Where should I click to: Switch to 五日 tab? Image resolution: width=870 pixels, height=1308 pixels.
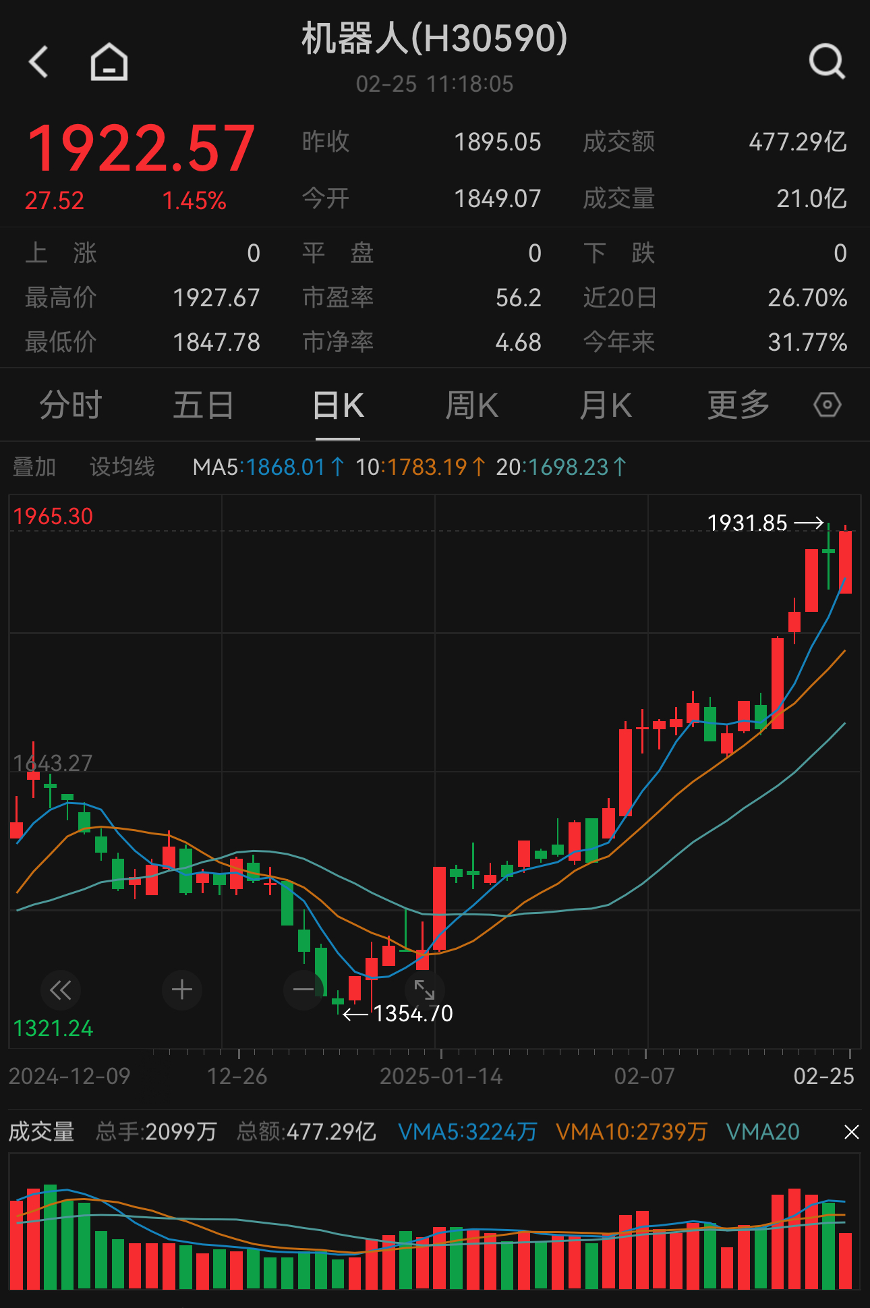pos(203,405)
